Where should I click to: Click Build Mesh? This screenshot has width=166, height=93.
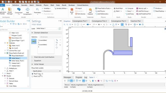point(118,8)
